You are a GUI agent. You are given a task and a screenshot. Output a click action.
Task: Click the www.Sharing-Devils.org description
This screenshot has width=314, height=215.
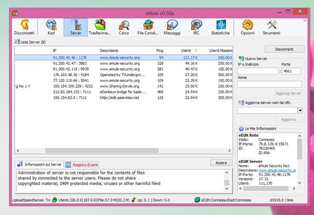119,86
